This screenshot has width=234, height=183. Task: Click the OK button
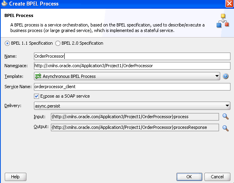coord(189,177)
